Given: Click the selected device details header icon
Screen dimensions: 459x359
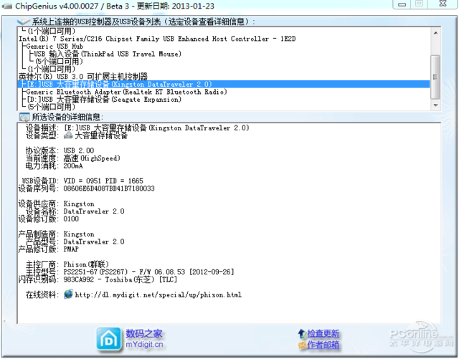Looking at the screenshot, I should pyautogui.click(x=24, y=118).
